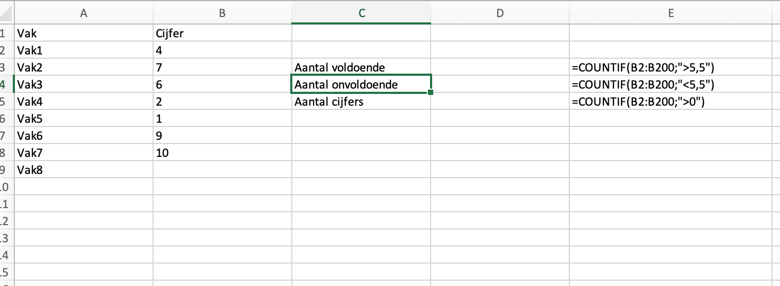780x286 pixels.
Task: Select the 'Vak5' cell
Action: [83, 119]
